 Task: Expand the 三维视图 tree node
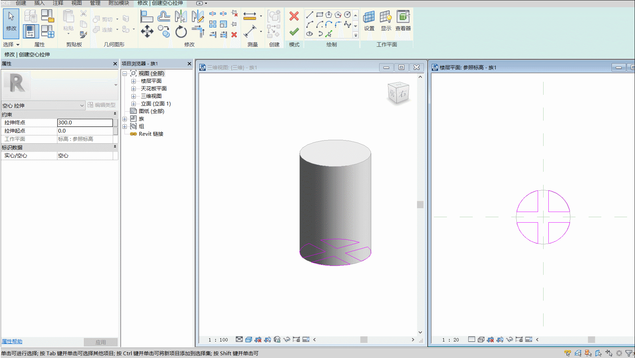133,96
